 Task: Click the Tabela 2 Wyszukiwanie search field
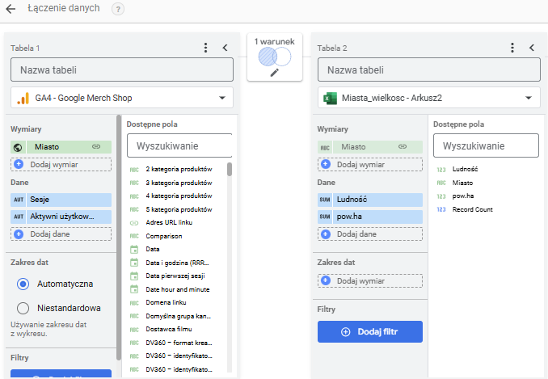click(485, 146)
